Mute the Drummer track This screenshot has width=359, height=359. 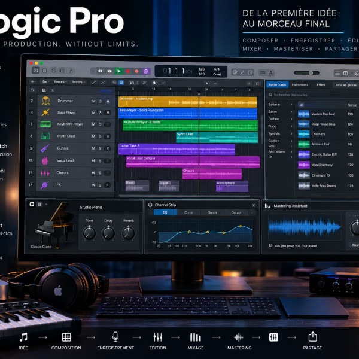tap(94, 101)
